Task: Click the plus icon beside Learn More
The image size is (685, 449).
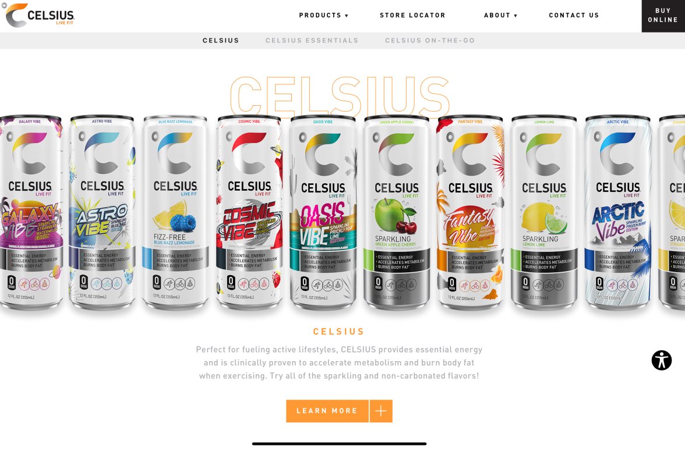Action: tap(381, 411)
